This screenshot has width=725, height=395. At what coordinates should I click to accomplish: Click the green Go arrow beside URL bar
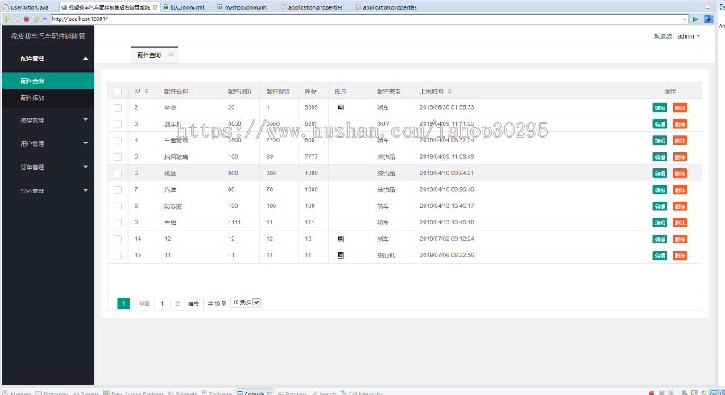pyautogui.click(x=695, y=19)
